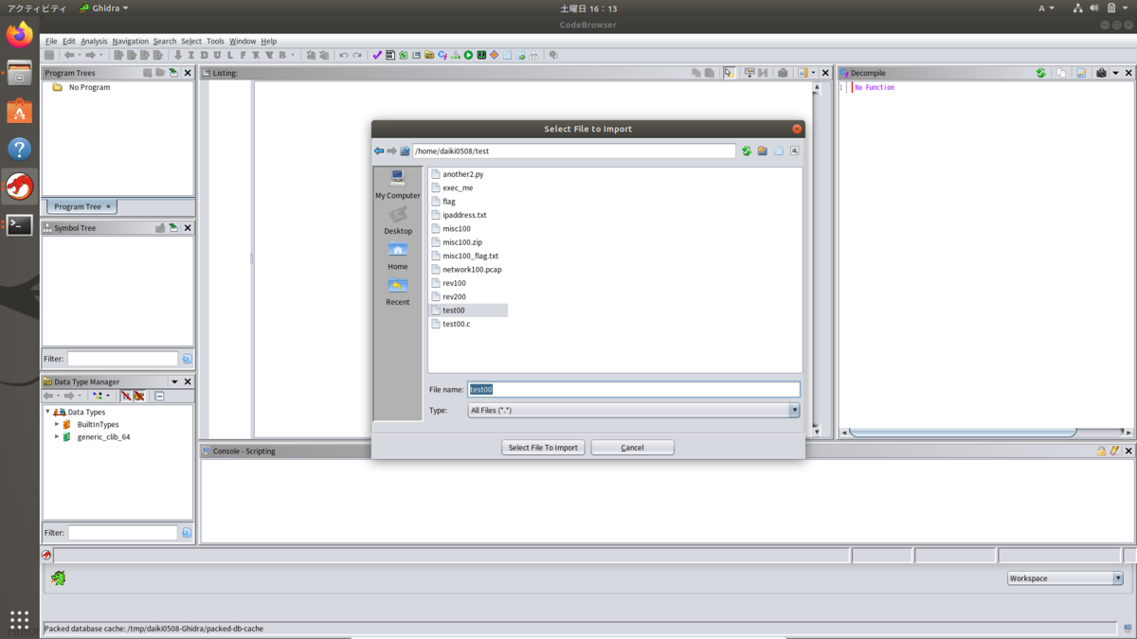Click the undo arrow in toolbar
The width and height of the screenshot is (1137, 639).
click(344, 55)
